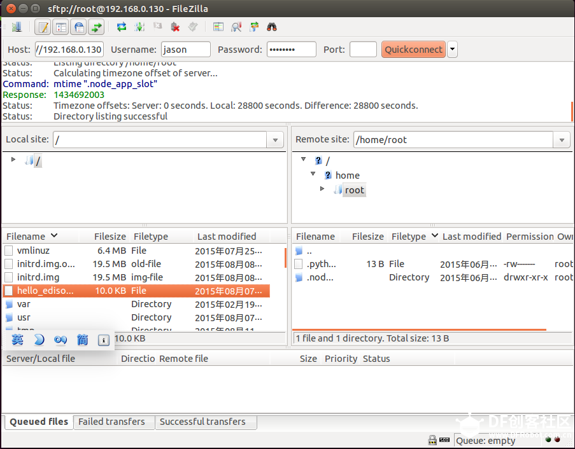Select local usr directory row
575x449 pixels.
coord(136,317)
